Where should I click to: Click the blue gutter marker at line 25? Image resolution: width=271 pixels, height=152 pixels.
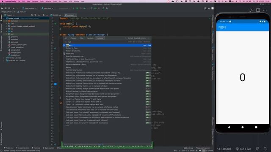(x=55, y=84)
